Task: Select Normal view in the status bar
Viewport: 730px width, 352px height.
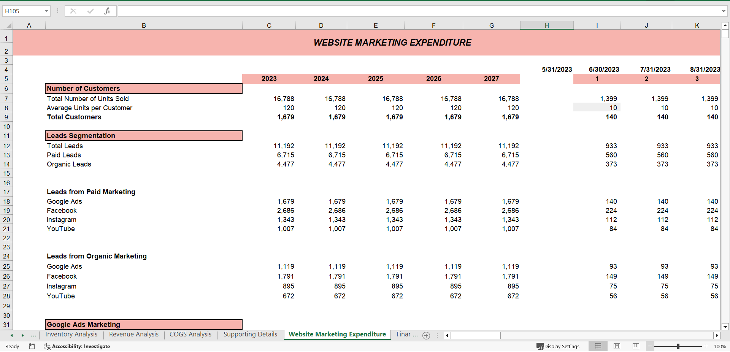Action: pos(598,346)
